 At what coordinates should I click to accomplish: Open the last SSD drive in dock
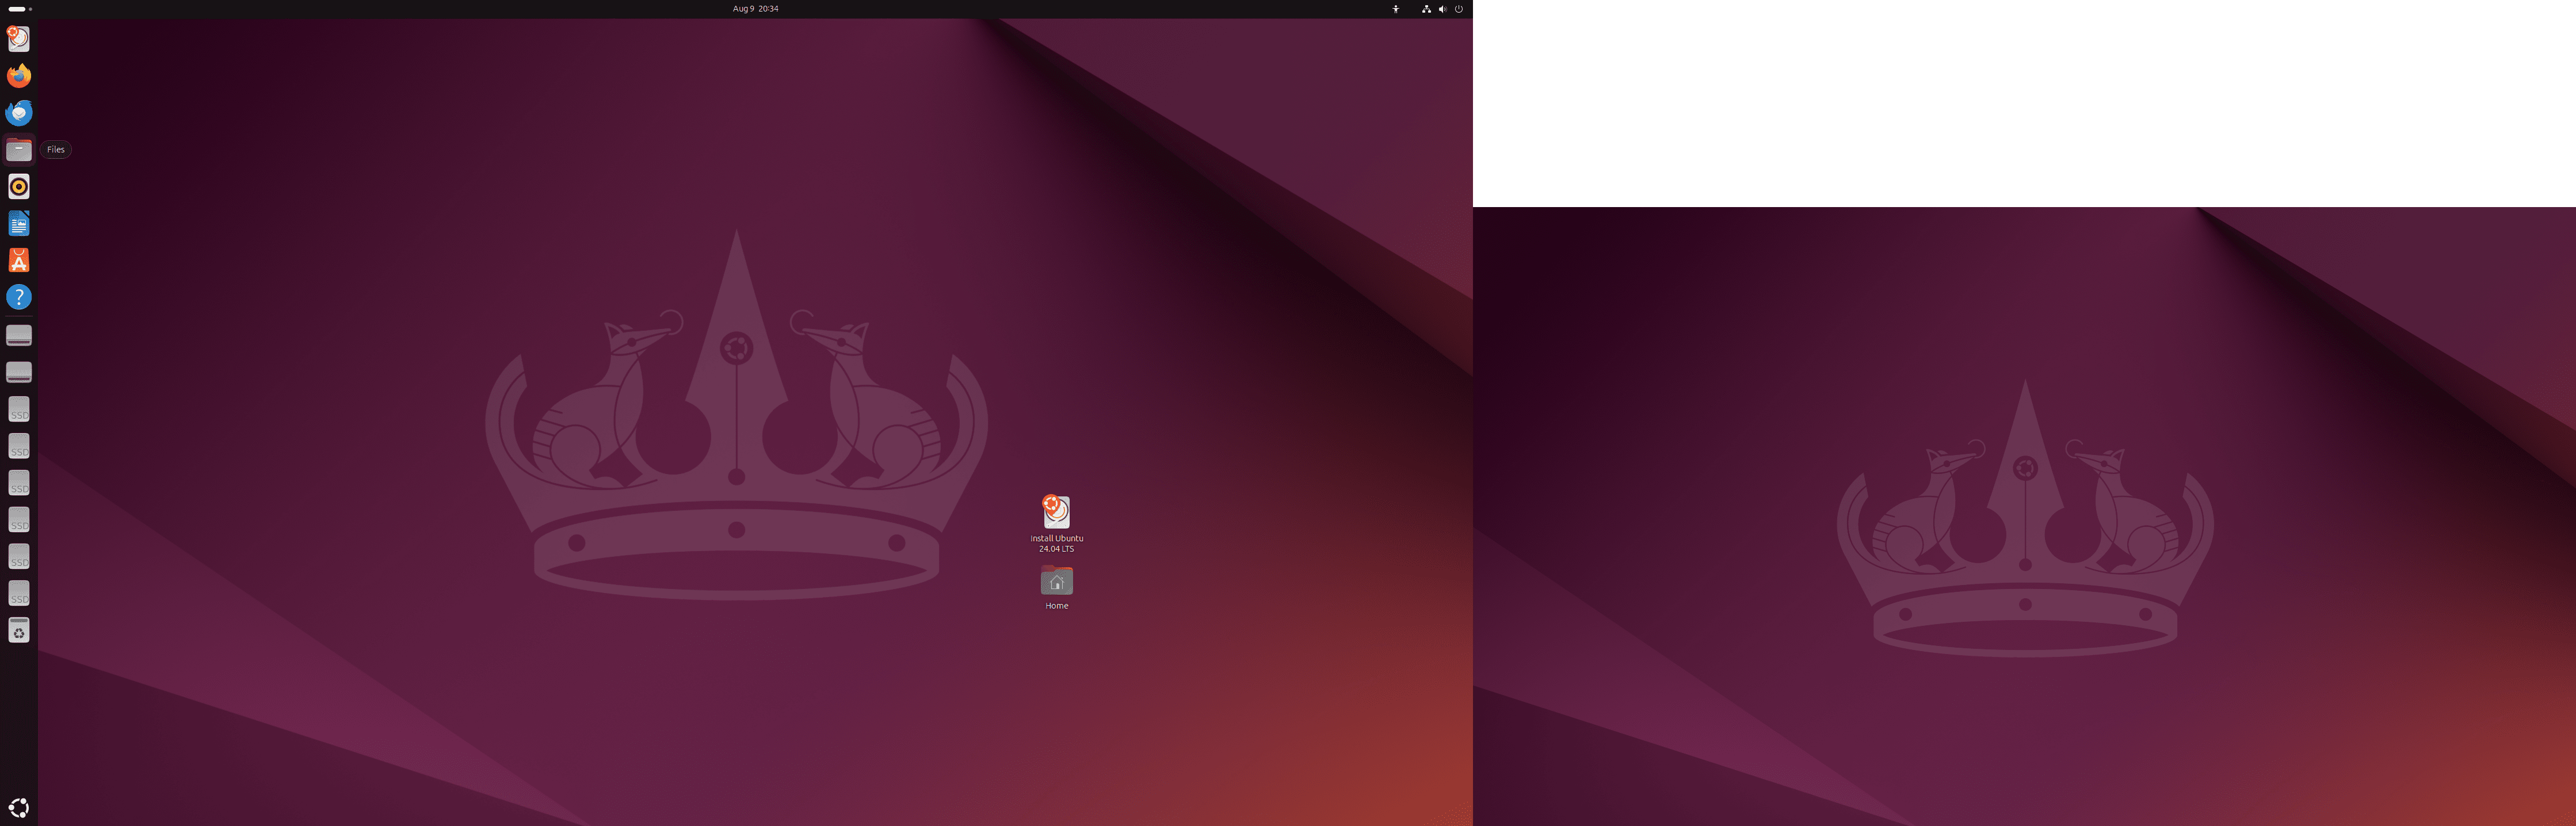pyautogui.click(x=19, y=594)
